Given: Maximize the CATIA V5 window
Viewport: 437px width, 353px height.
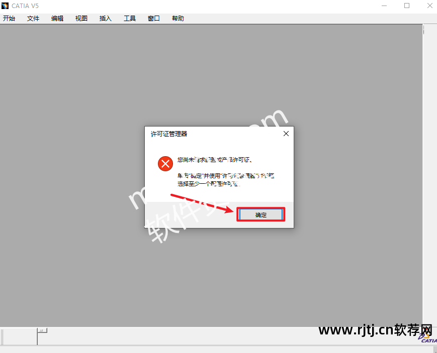Looking at the screenshot, I should [x=407, y=6].
